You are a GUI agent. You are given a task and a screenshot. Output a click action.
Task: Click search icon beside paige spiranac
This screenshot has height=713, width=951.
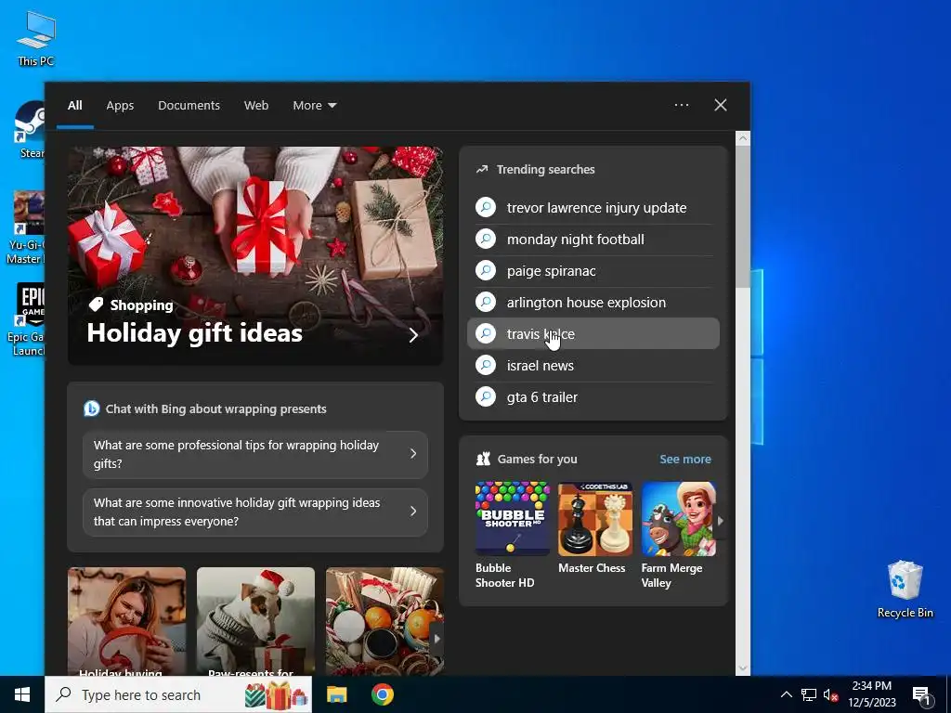[x=486, y=270]
